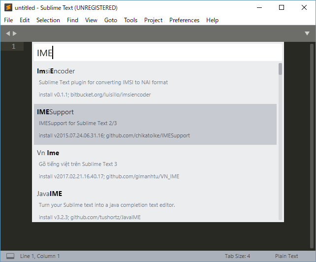Open the Help menu
The image size is (316, 262).
[x=213, y=20]
